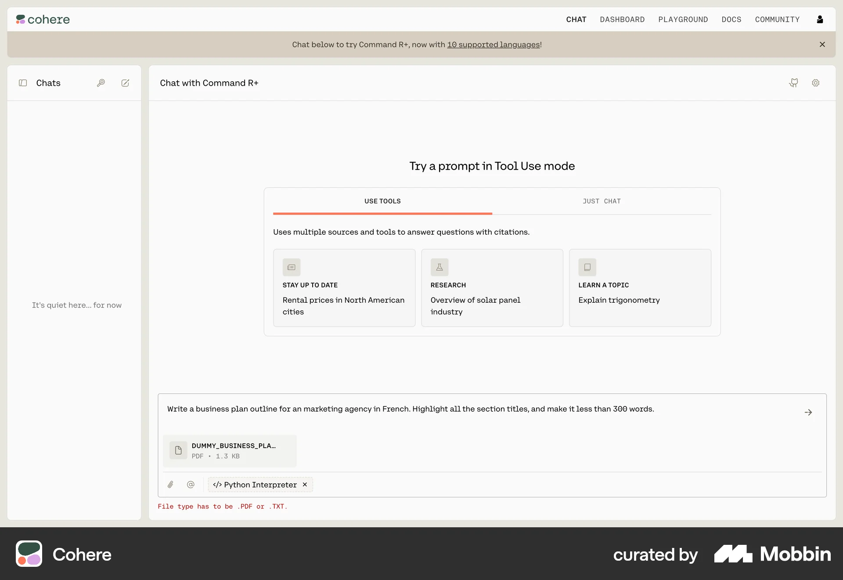The image size is (843, 580).
Task: Open your account profile menu
Action: (x=820, y=19)
